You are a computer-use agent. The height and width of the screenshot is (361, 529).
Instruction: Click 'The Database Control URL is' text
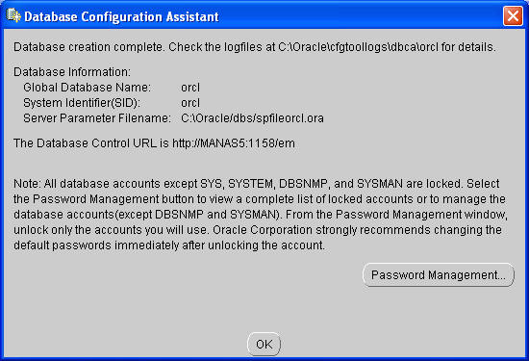pyautogui.click(x=91, y=143)
